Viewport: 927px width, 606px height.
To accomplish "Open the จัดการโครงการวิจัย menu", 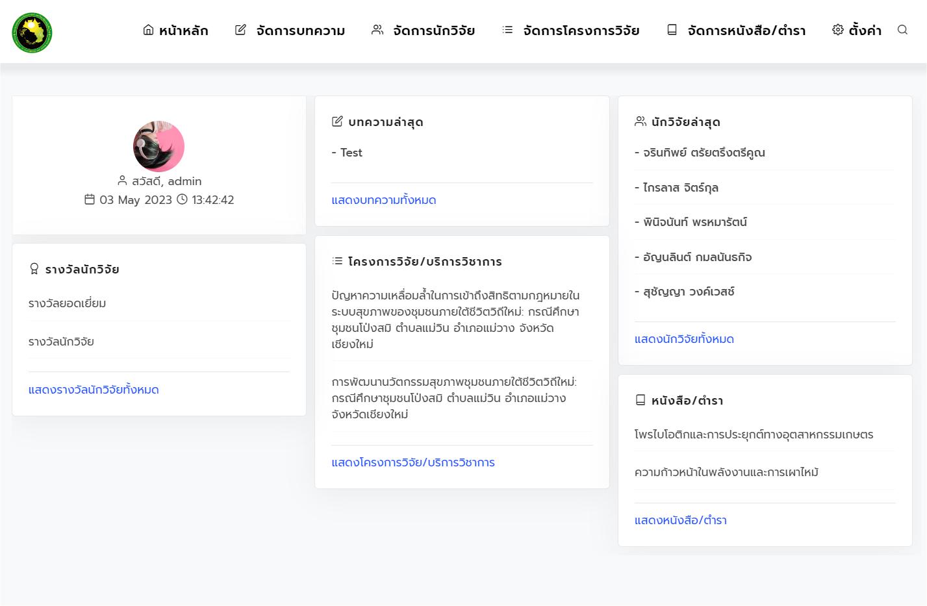I will pos(581,31).
